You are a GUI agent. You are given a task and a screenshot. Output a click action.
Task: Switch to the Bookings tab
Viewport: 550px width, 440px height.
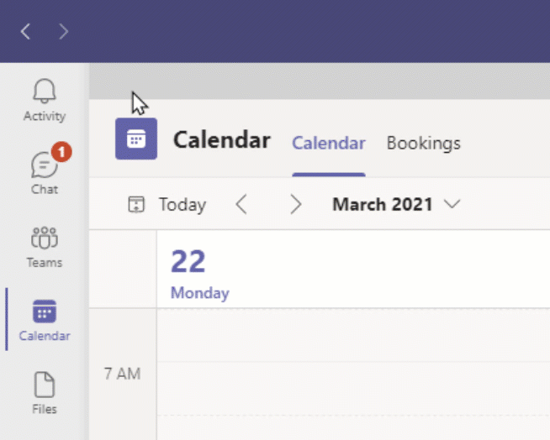423,143
